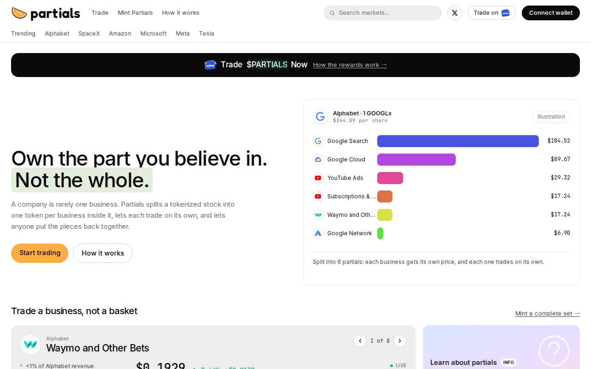The width and height of the screenshot is (591, 369).
Task: Open How it works in top navigation
Action: tap(181, 13)
